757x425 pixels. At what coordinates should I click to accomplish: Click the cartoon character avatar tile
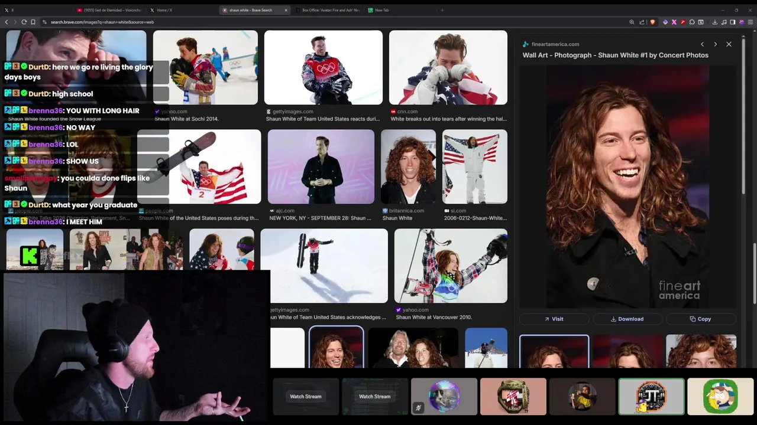(x=720, y=396)
